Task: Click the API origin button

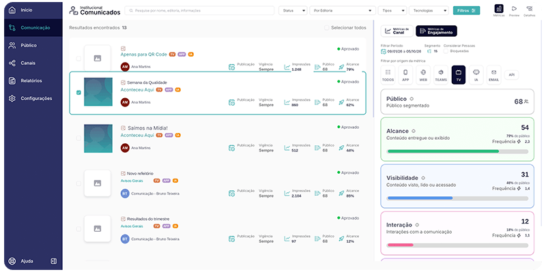Action: tap(511, 75)
